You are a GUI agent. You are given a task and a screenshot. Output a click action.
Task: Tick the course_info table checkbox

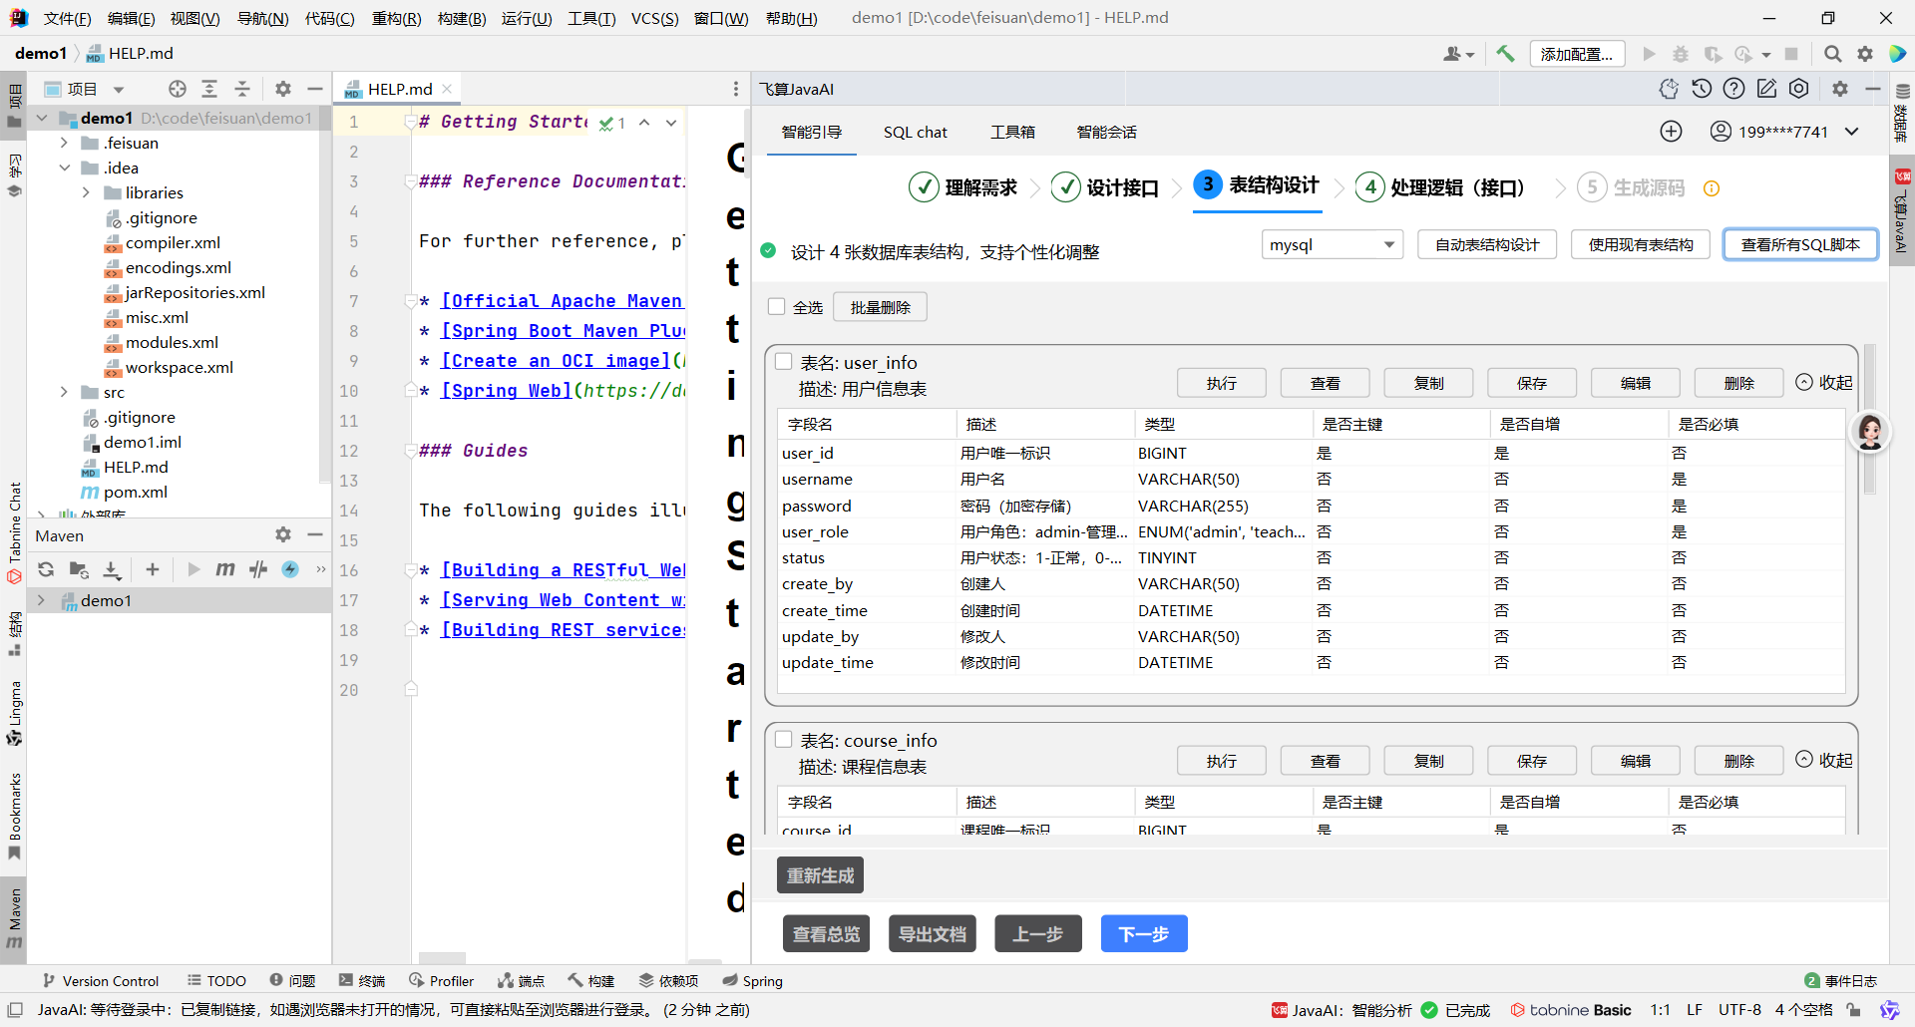tap(784, 740)
